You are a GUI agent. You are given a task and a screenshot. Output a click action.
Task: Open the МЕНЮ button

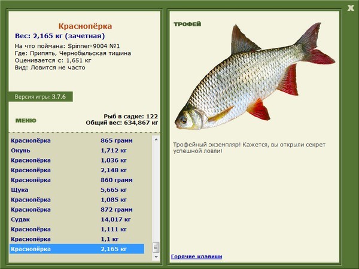26,121
